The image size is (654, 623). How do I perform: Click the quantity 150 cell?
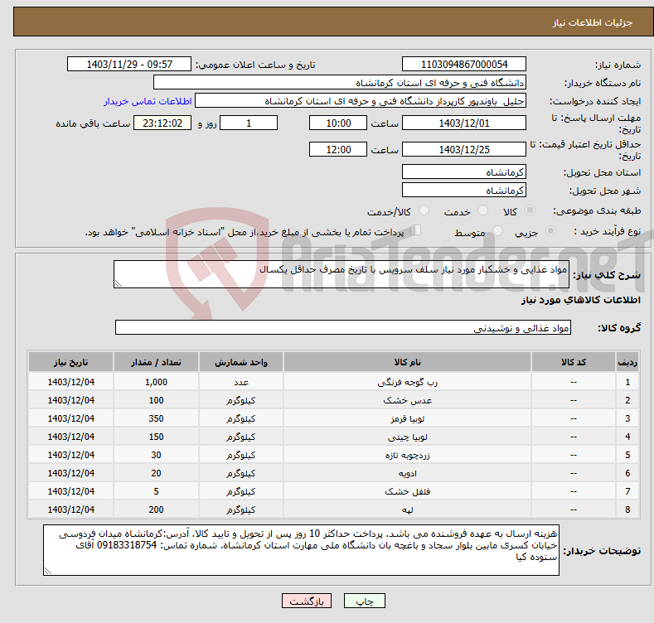click(x=156, y=437)
